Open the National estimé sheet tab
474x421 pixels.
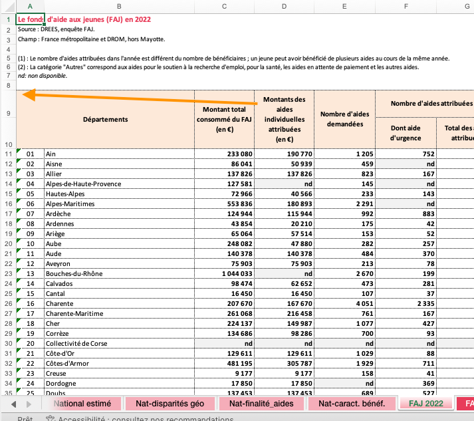(83, 403)
